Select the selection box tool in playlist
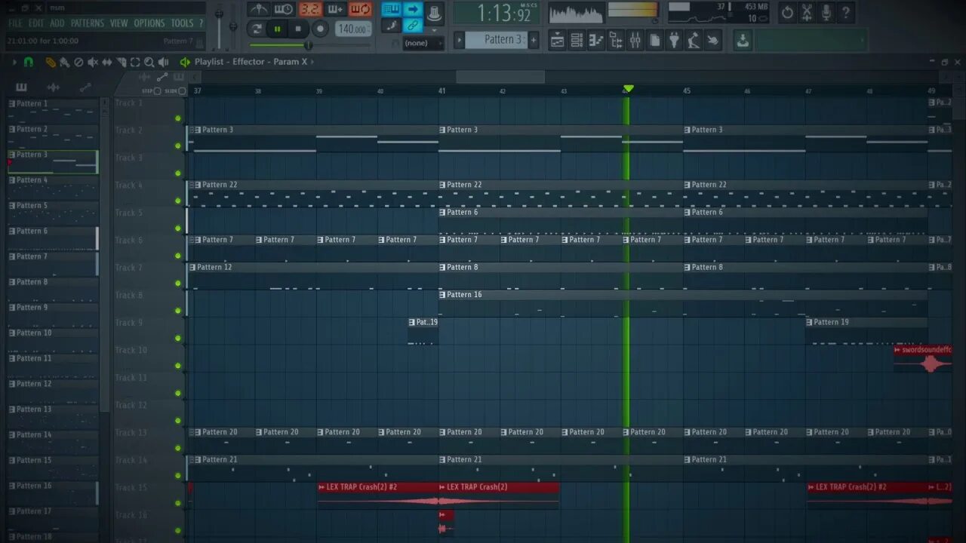The height and width of the screenshot is (543, 966). 135,62
